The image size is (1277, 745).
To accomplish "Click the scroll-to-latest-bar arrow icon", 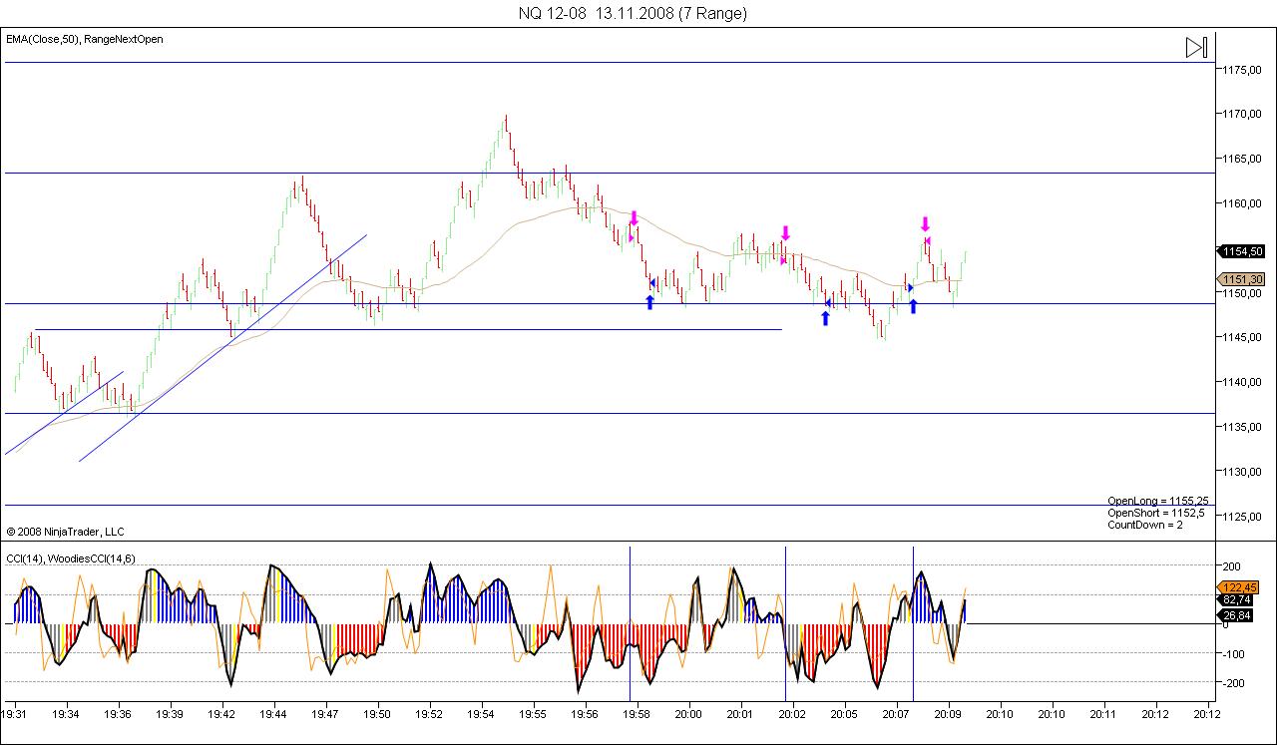I will [x=1196, y=47].
